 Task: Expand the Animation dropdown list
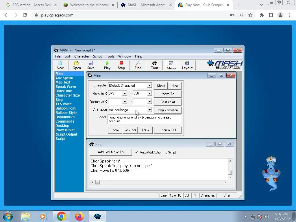pyautogui.click(x=149, y=110)
